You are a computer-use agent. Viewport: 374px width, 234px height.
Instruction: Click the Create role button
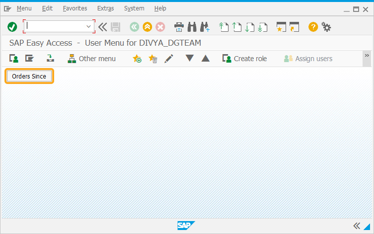pos(244,59)
